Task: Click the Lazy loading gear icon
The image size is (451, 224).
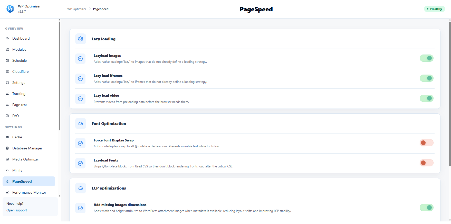Action: 81,39
